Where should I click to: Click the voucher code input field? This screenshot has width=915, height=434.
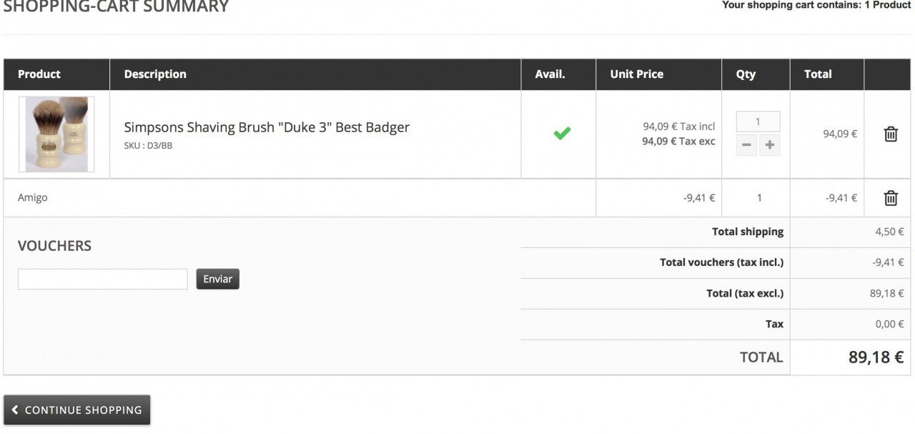tap(102, 279)
